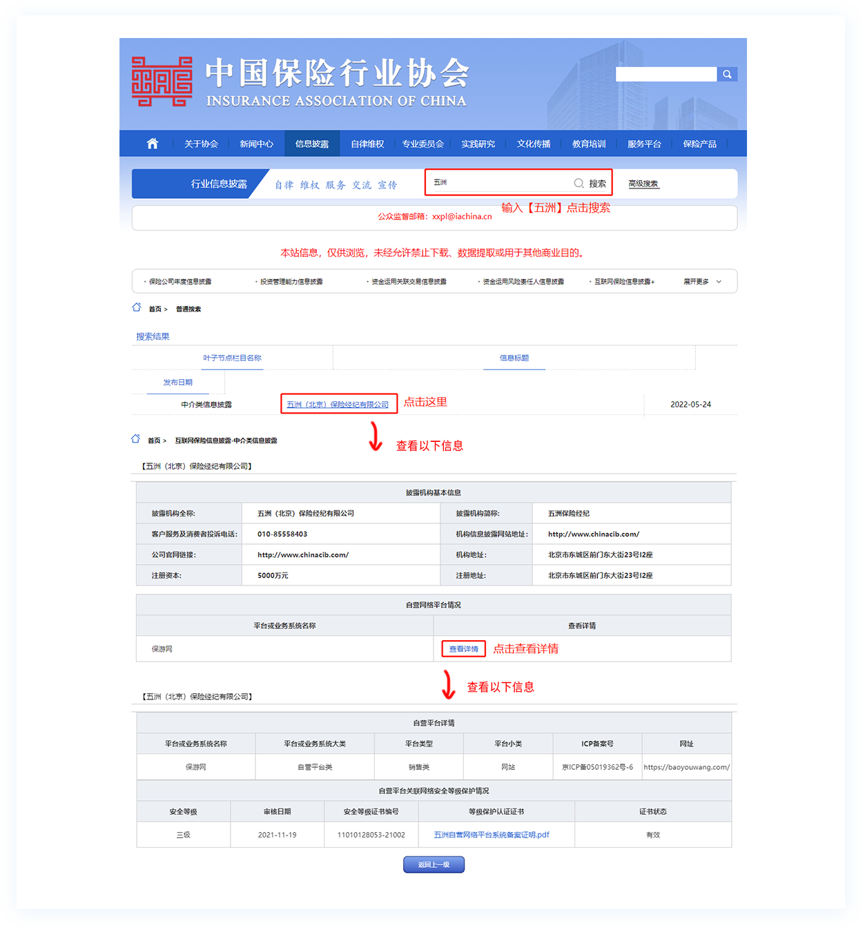
Task: Click the 查看详情 link for 保游网
Action: (463, 649)
